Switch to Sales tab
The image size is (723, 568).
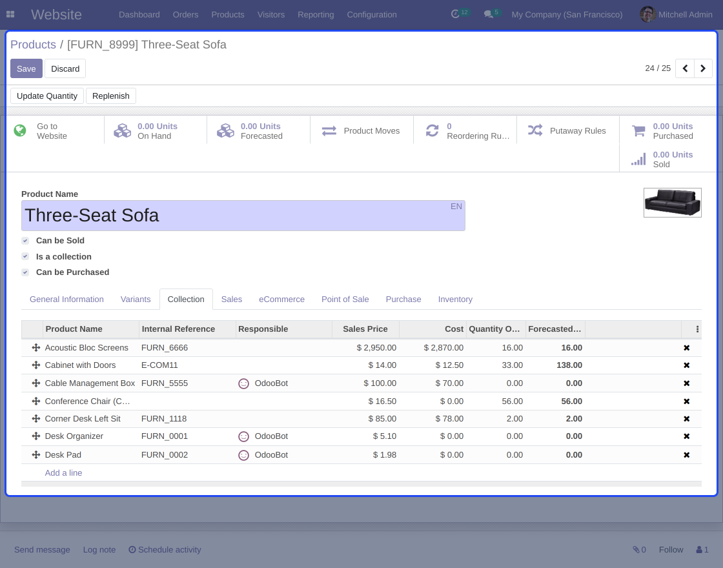[x=232, y=299]
